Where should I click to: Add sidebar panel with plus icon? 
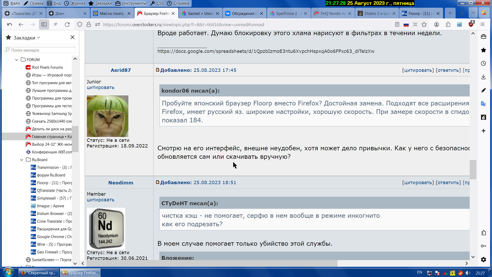(484, 131)
